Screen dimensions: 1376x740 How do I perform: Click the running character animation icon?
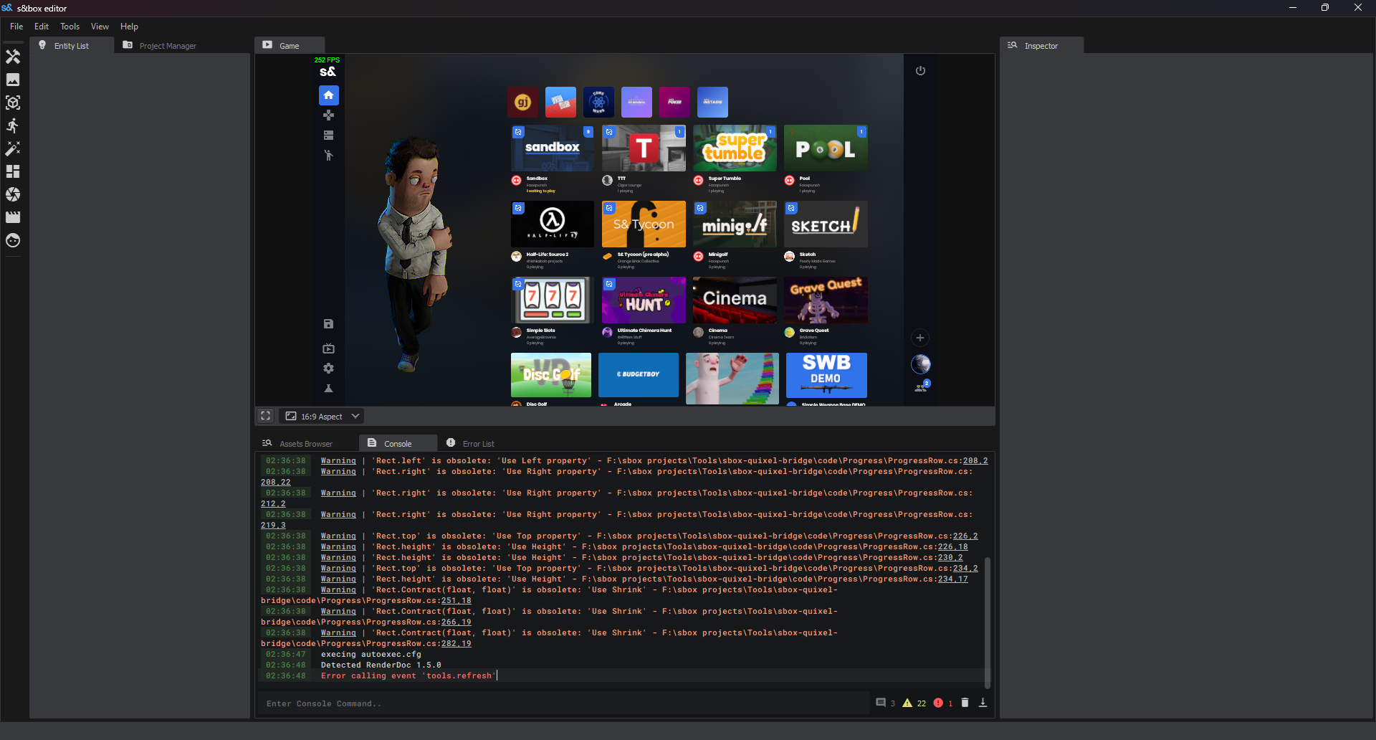point(13,125)
